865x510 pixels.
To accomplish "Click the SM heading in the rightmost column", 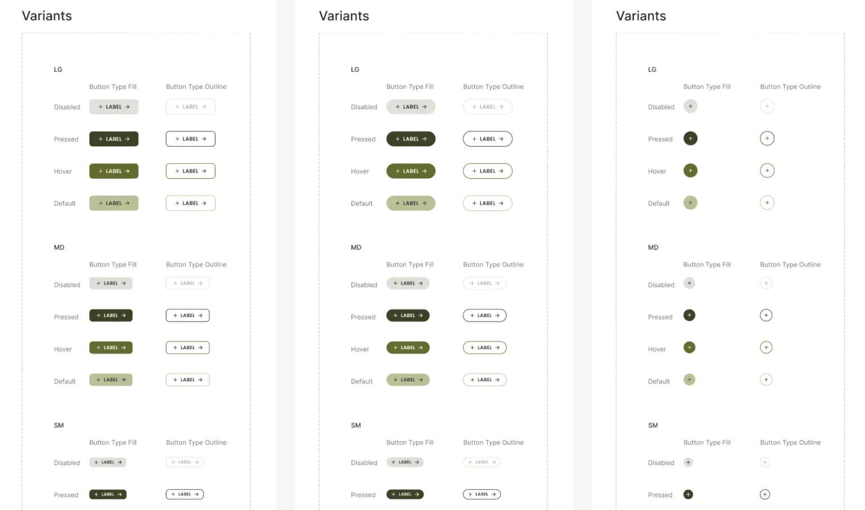I will click(x=653, y=425).
